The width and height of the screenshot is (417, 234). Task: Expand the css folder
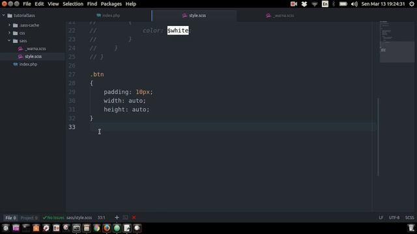pyautogui.click(x=9, y=33)
